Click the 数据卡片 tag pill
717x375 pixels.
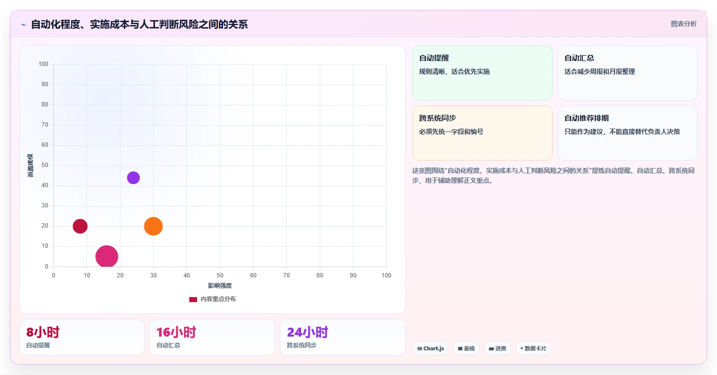533,348
